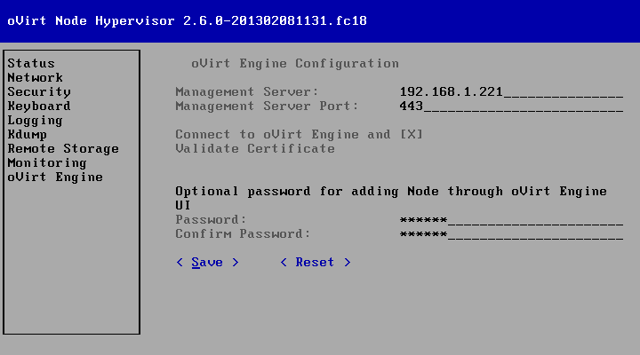Click the Confirm Password label
This screenshot has height=355, width=640.
coord(243,234)
